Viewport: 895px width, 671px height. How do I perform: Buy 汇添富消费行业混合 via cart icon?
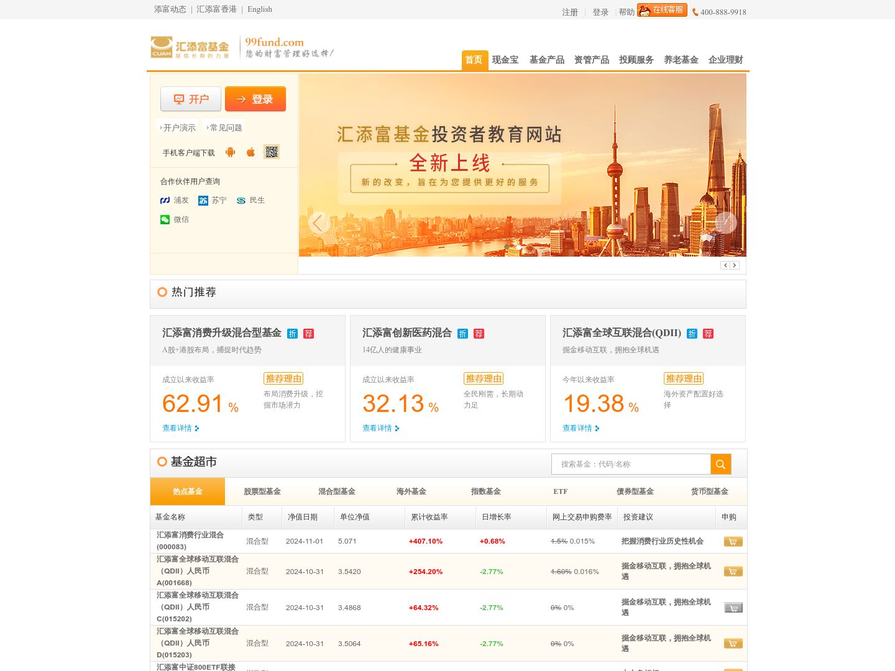pos(733,542)
